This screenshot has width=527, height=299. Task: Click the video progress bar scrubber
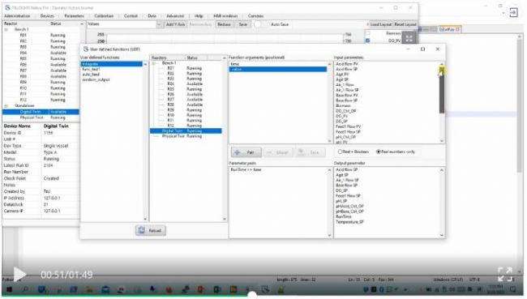(x=252, y=295)
